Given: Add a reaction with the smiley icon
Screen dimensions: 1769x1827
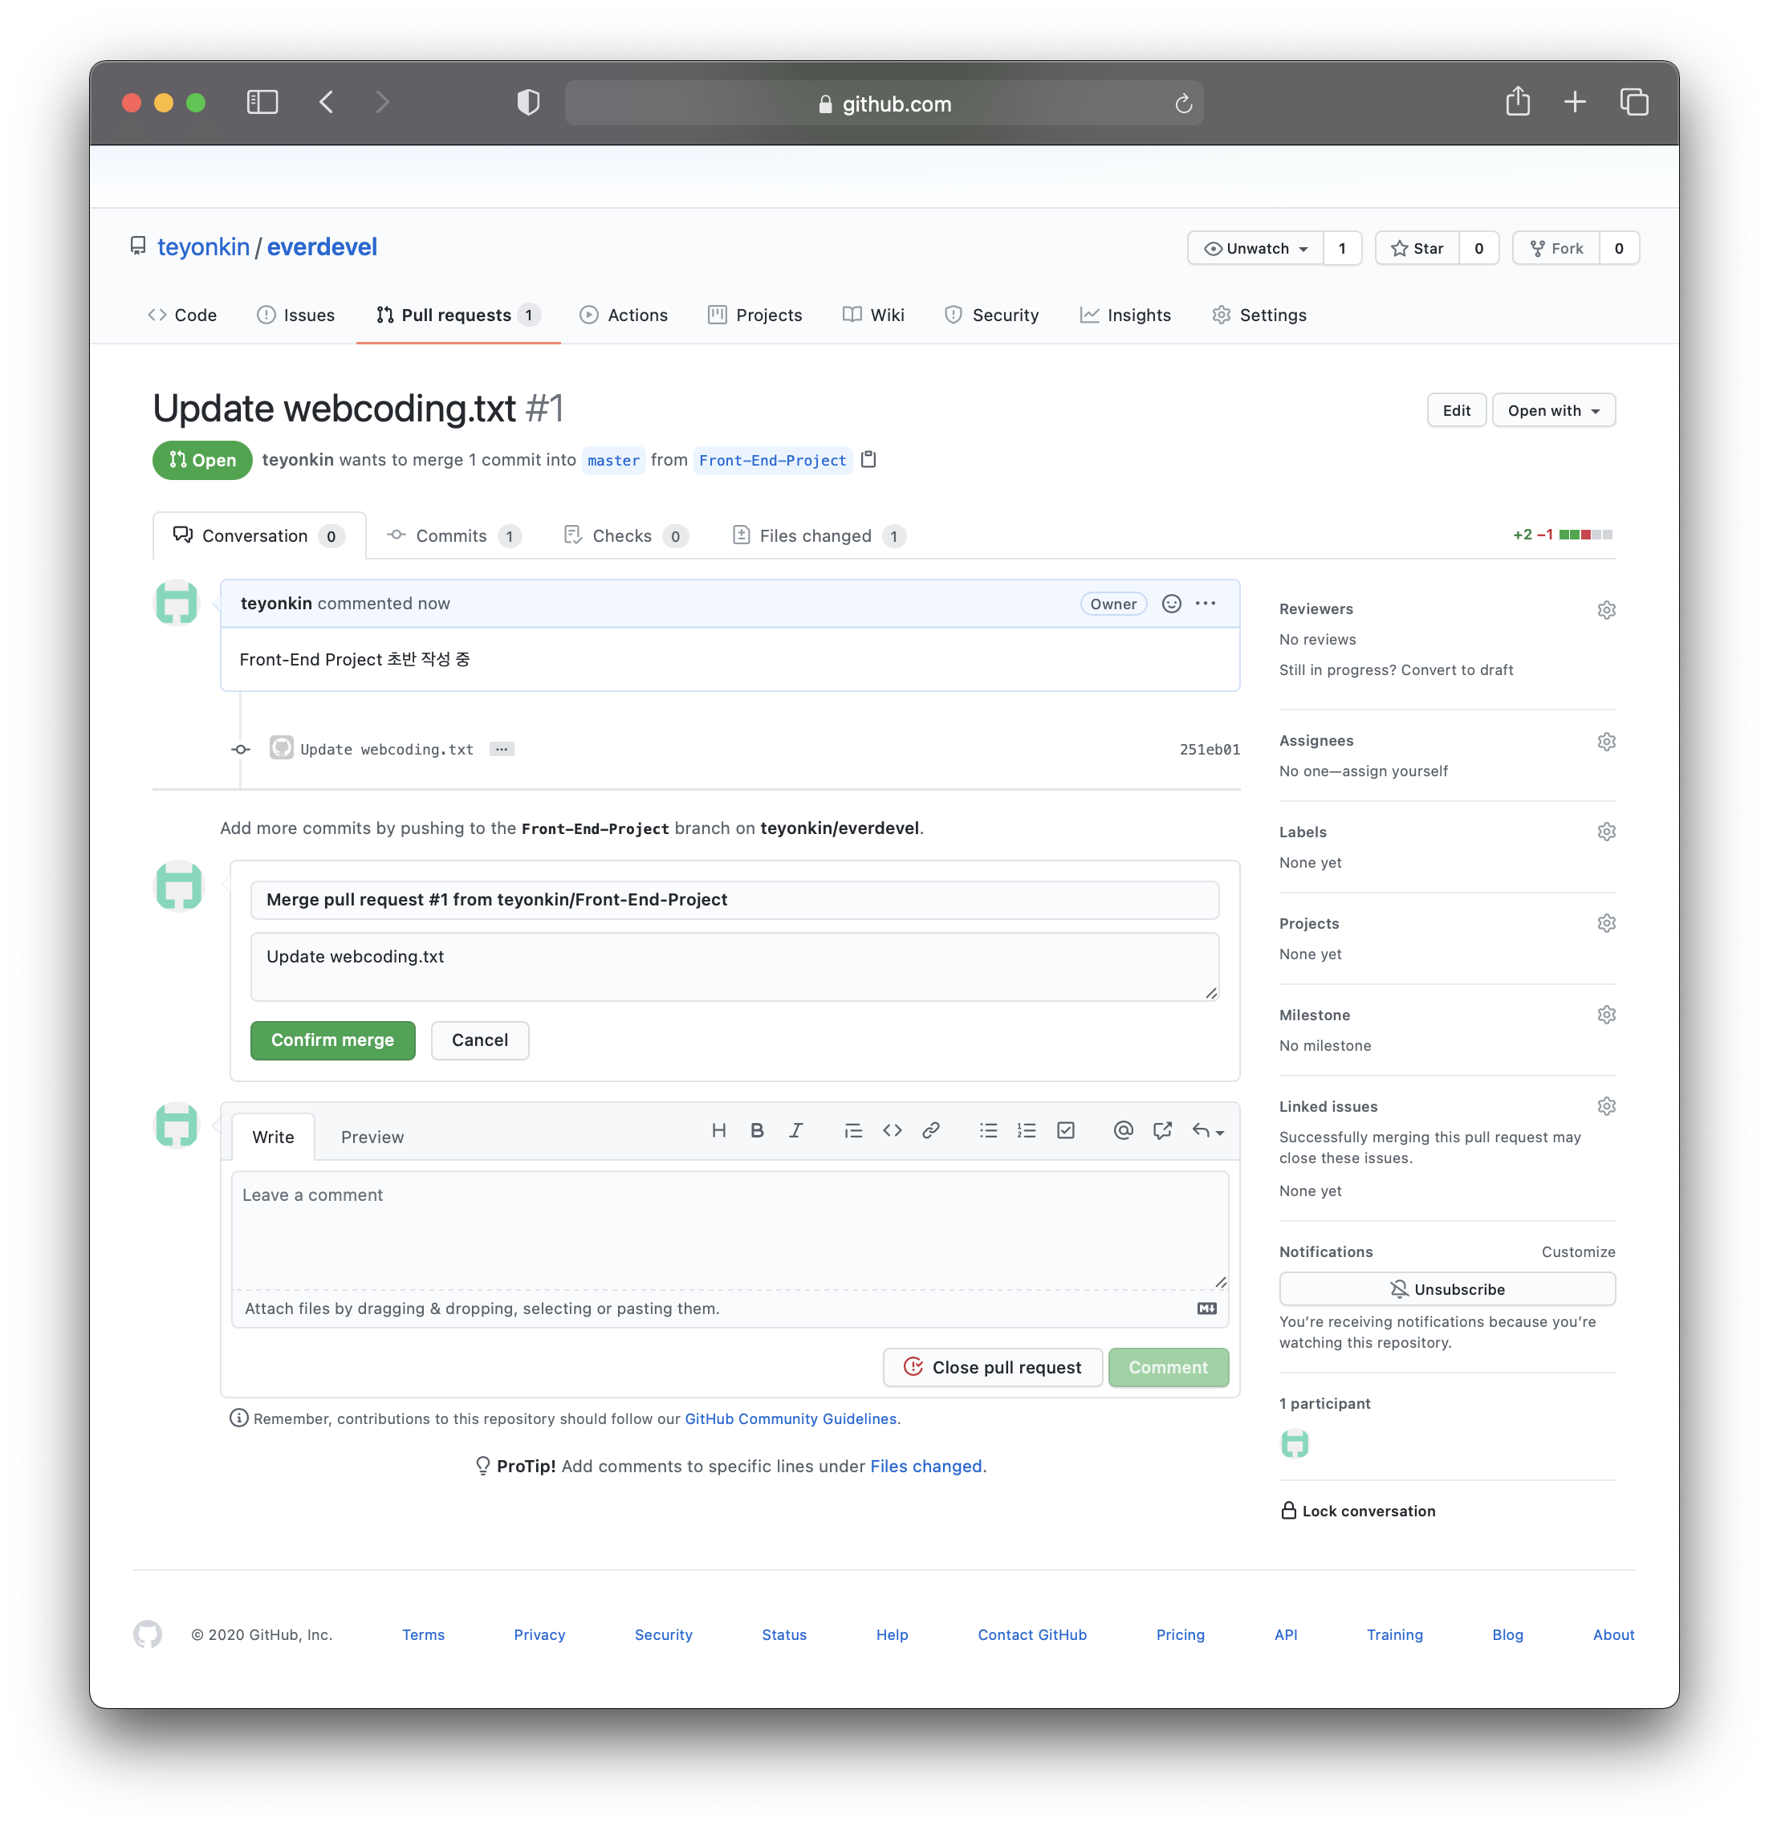Looking at the screenshot, I should coord(1172,603).
